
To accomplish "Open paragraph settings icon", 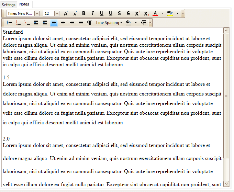I will (143, 23).
